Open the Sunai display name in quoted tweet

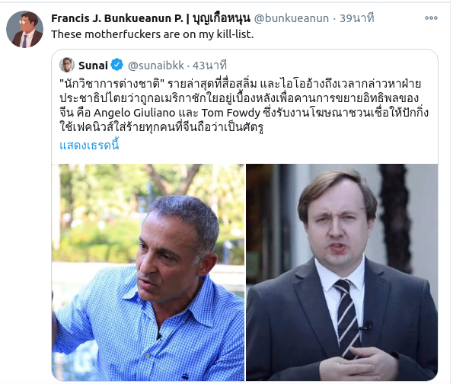[x=93, y=66]
